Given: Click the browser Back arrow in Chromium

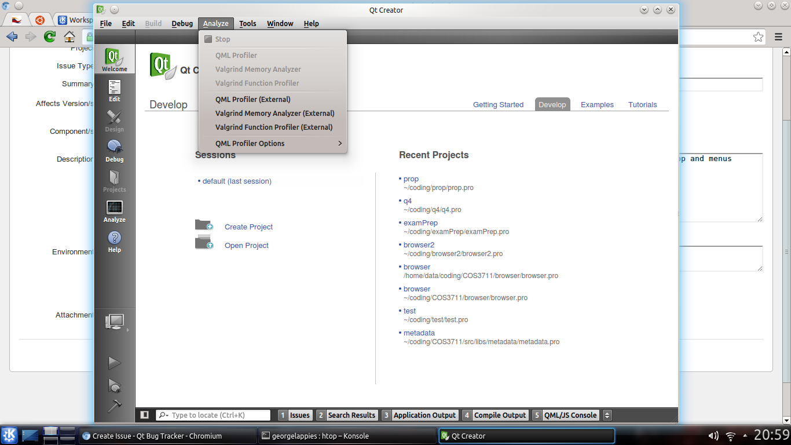Looking at the screenshot, I should 12,37.
